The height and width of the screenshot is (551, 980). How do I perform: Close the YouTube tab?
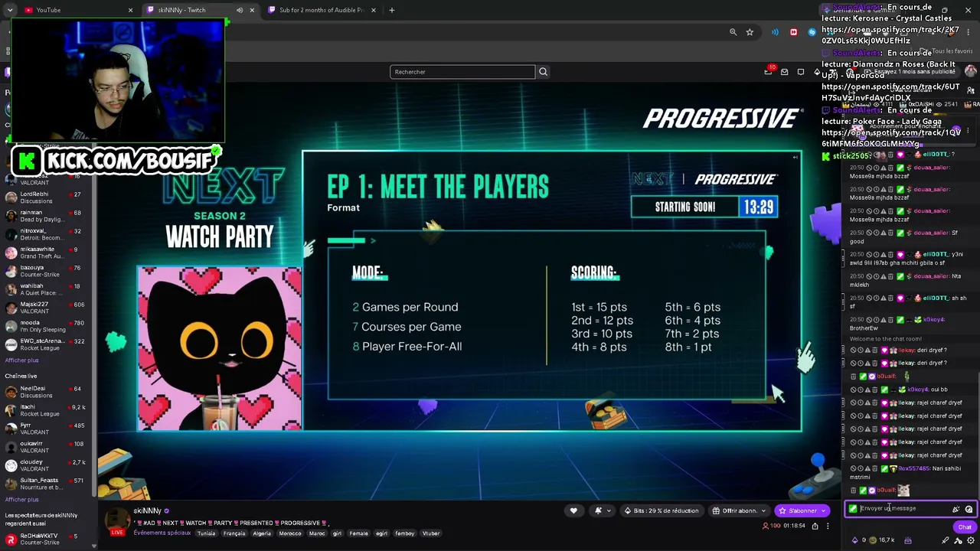click(130, 10)
